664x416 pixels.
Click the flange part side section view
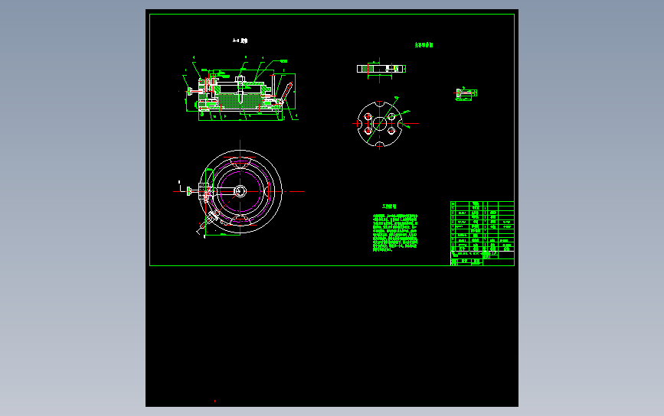(381, 69)
